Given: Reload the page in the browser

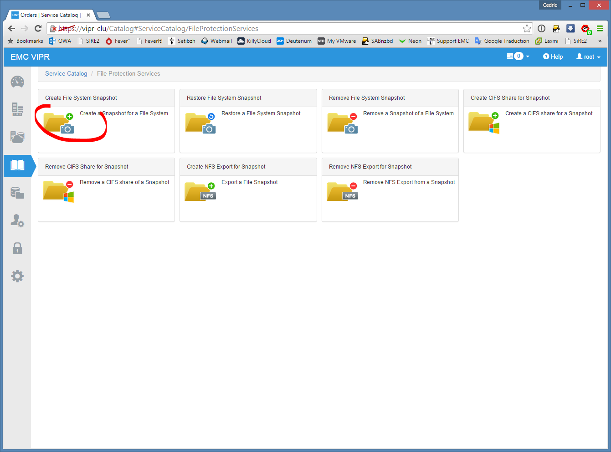Looking at the screenshot, I should tap(38, 28).
